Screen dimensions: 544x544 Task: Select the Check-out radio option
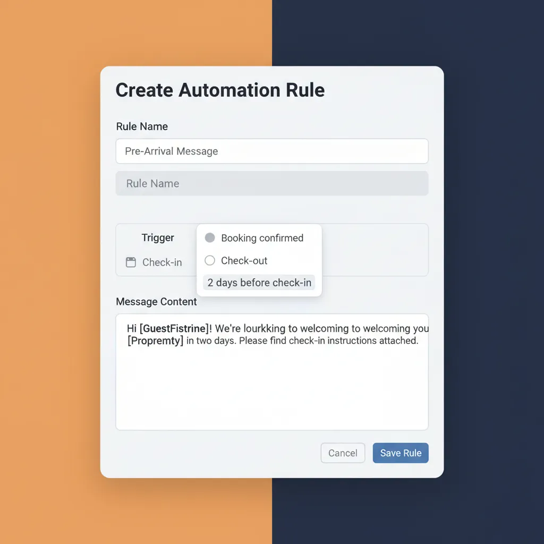tap(210, 260)
